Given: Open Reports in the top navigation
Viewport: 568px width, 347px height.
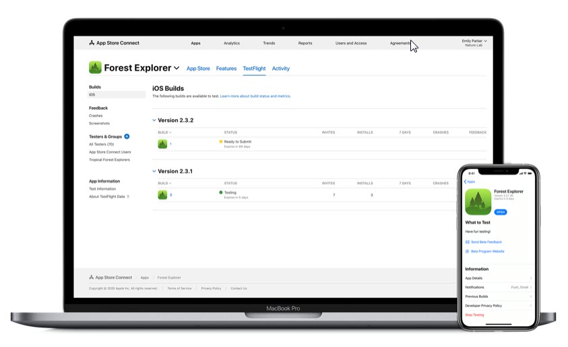Looking at the screenshot, I should click(x=305, y=43).
